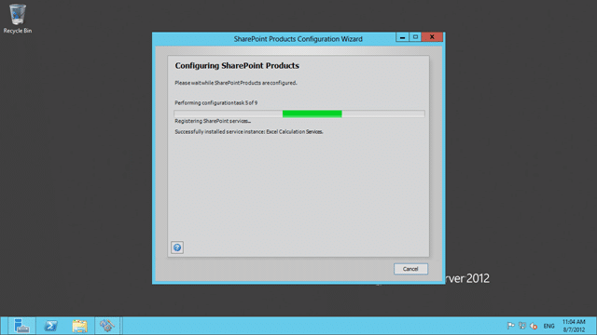The height and width of the screenshot is (335, 597).
Task: Switch the ENG input language indicator
Action: coord(548,327)
